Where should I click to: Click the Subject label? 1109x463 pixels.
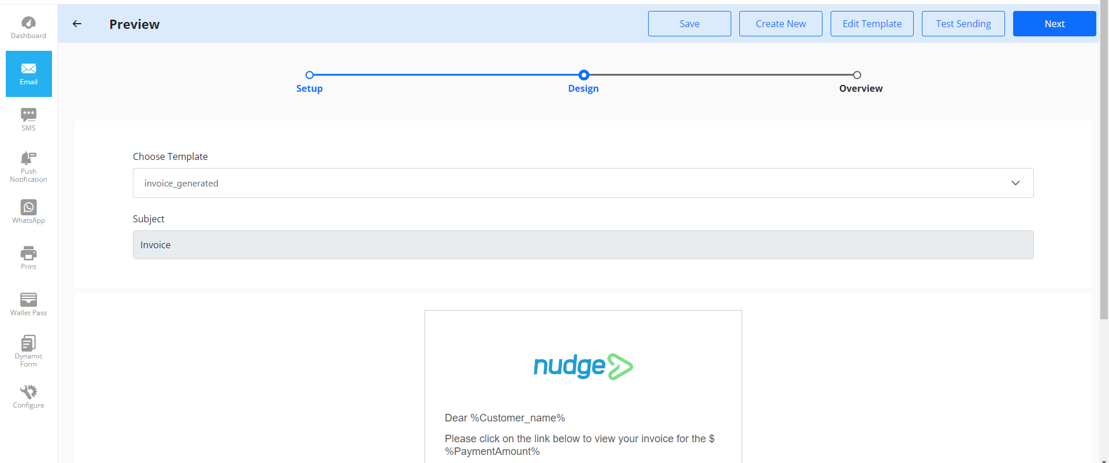click(148, 219)
